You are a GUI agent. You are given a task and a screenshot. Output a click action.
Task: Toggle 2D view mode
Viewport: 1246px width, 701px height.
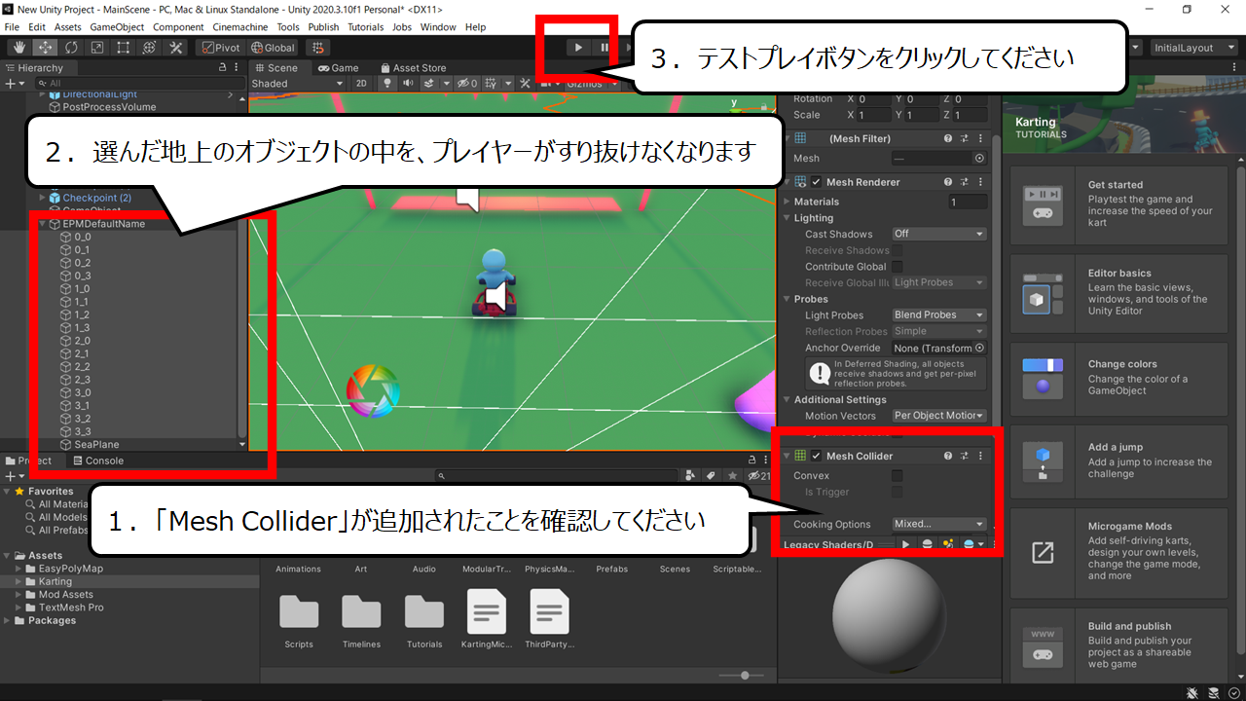click(361, 84)
